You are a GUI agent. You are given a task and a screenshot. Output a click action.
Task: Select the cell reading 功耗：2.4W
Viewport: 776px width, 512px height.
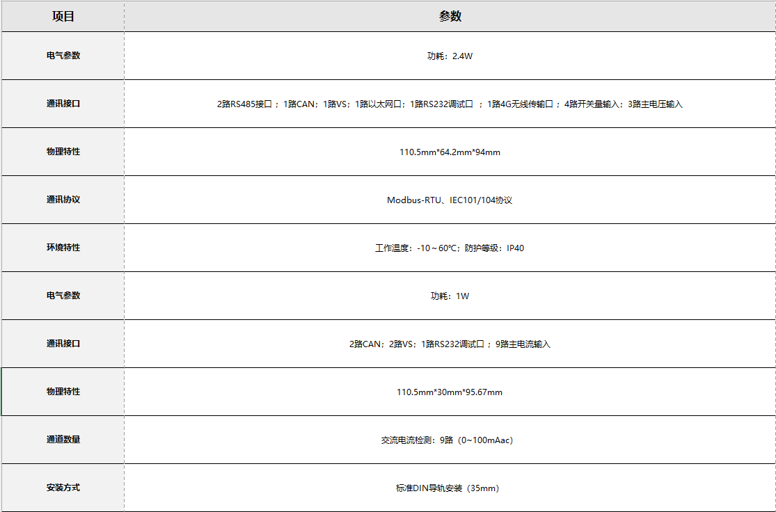[x=450, y=56]
